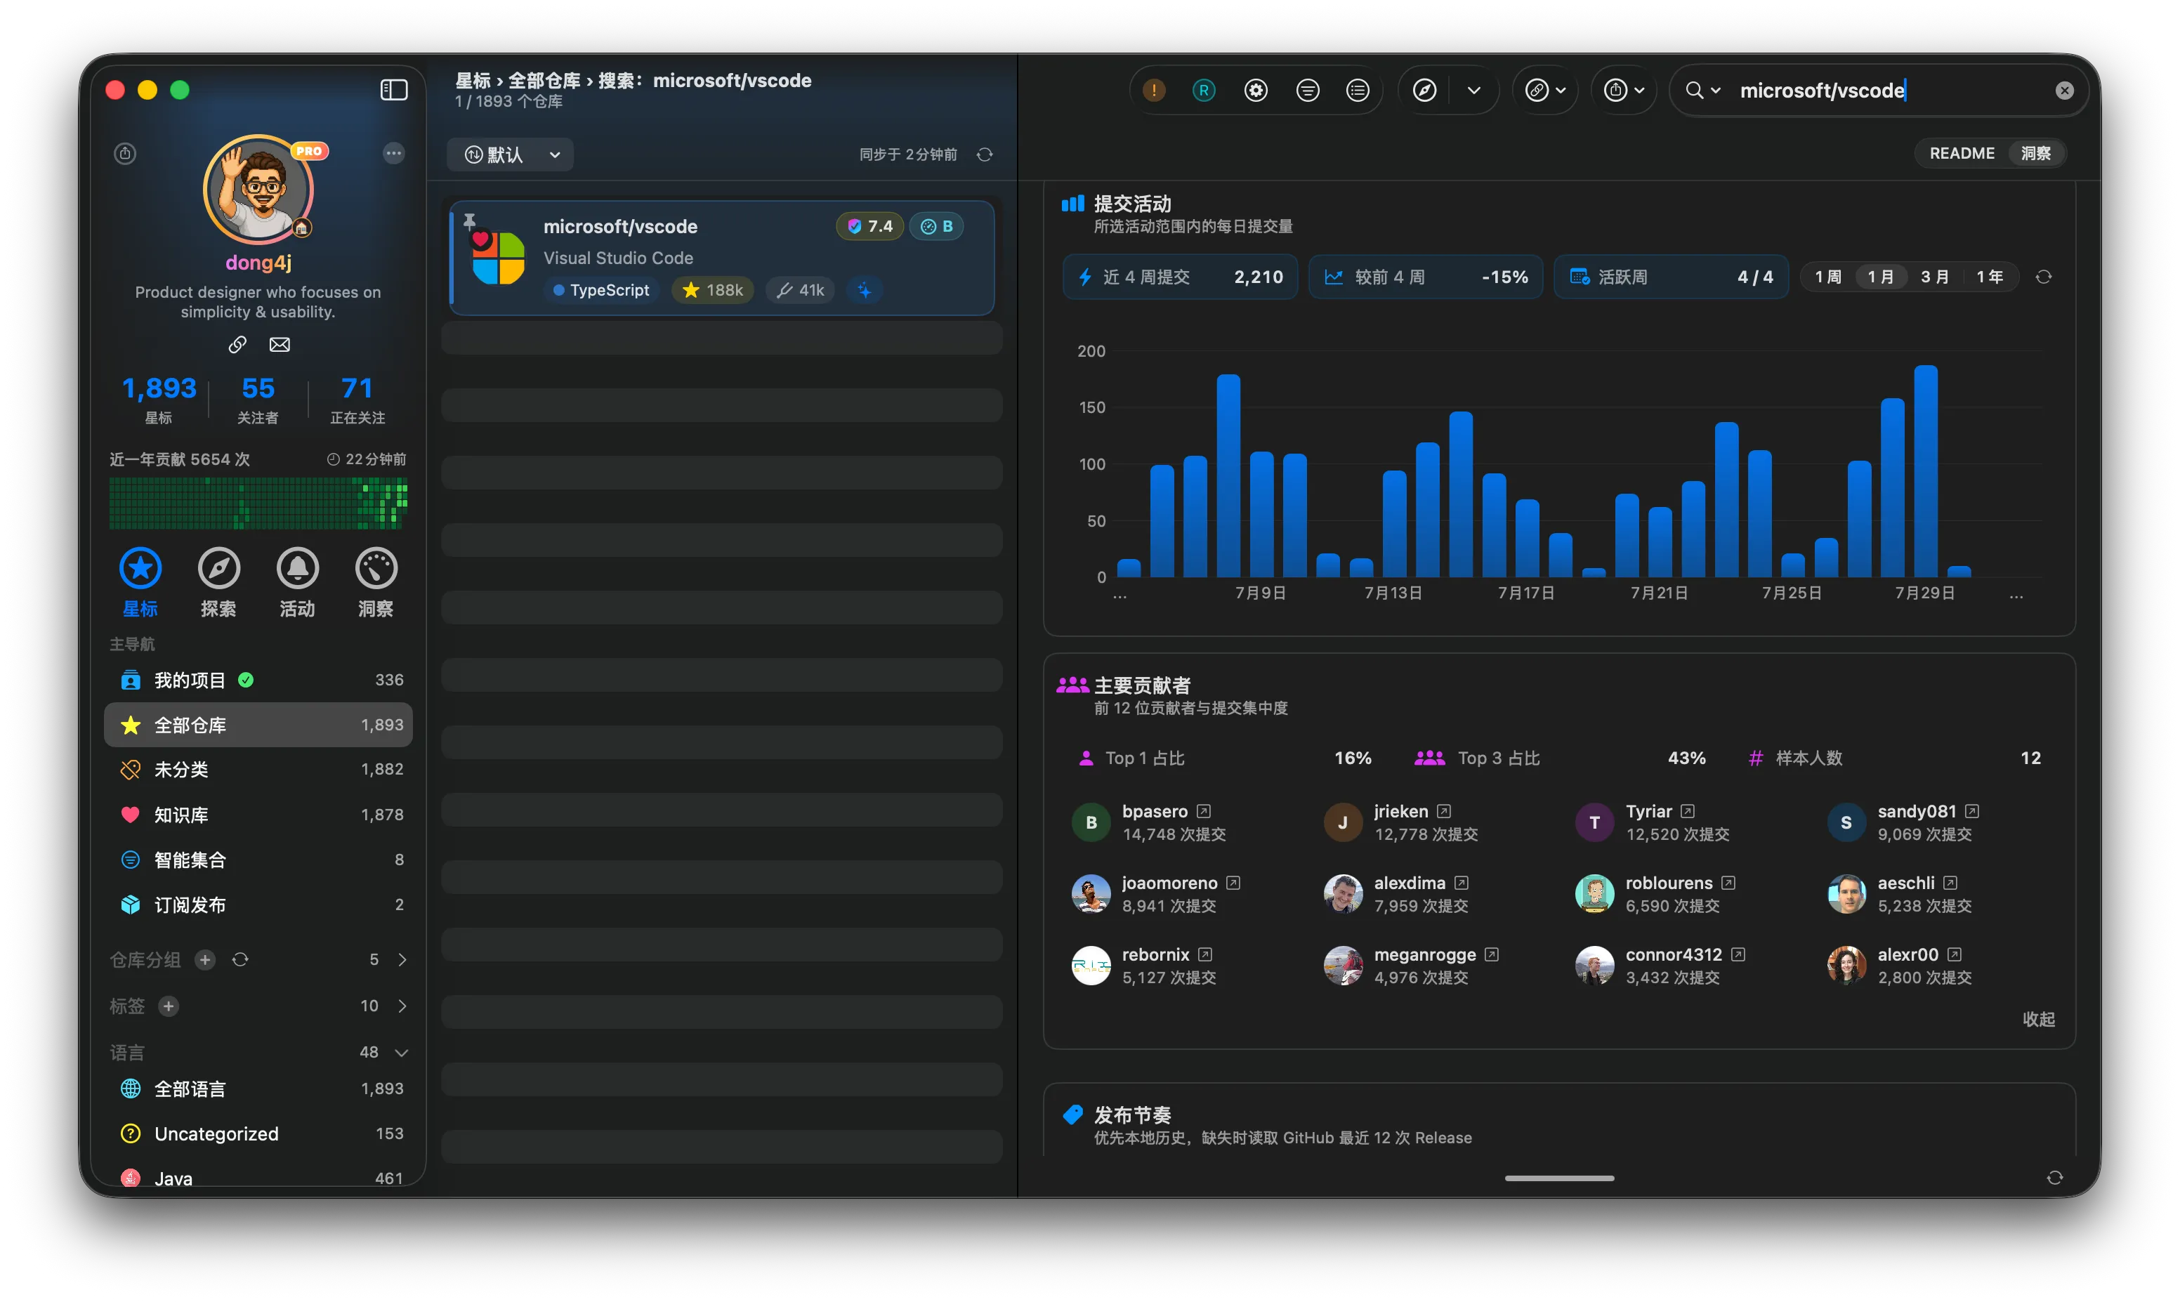Select the 3 月 time range
Image resolution: width=2180 pixels, height=1302 pixels.
(x=1934, y=277)
